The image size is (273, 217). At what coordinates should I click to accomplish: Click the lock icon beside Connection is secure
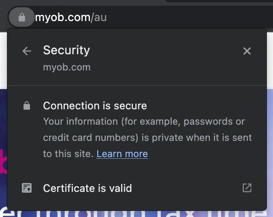[27, 106]
